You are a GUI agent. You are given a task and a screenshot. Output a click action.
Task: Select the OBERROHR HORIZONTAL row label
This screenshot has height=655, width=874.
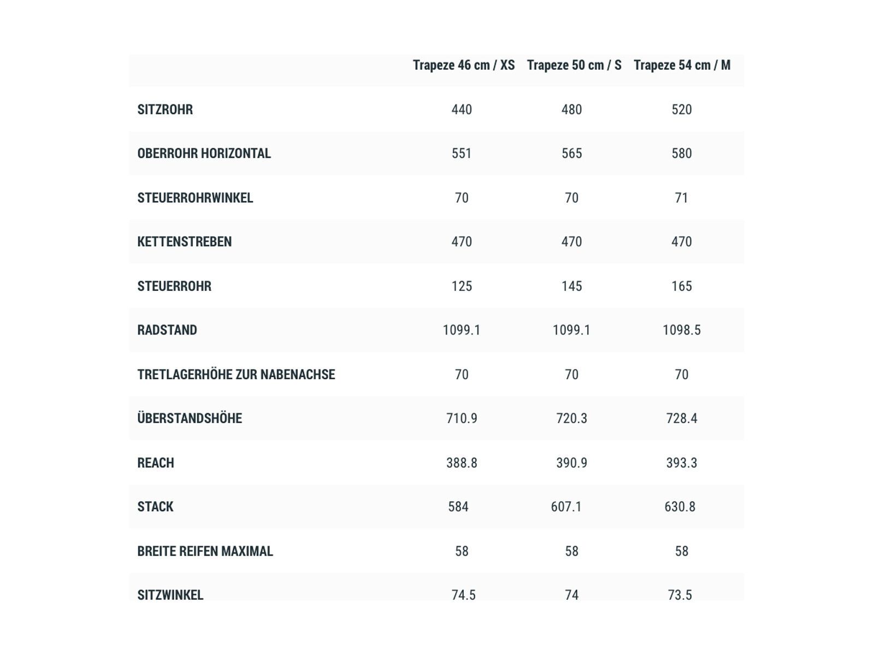click(x=204, y=153)
